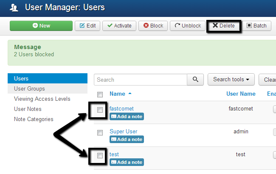
Task: Click the Block toolbar button
Action: coord(153,25)
